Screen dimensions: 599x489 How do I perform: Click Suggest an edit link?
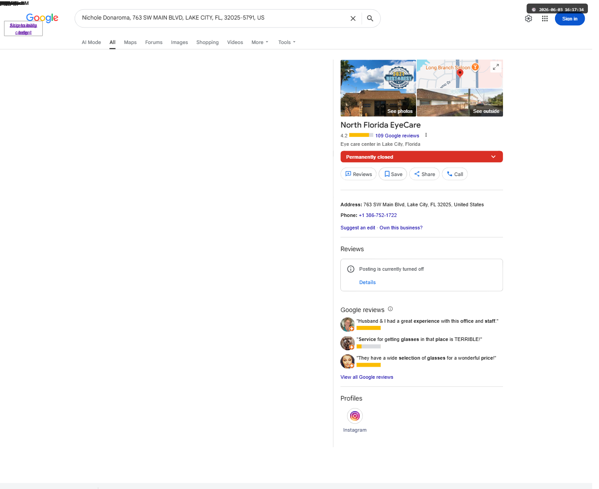[358, 228]
